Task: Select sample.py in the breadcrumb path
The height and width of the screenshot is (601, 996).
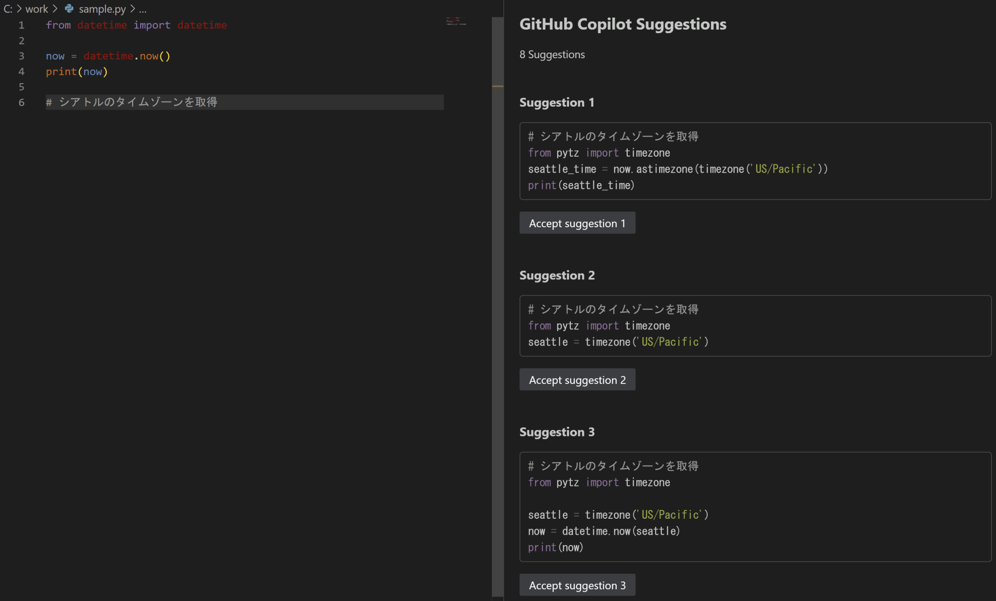Action: (x=103, y=9)
